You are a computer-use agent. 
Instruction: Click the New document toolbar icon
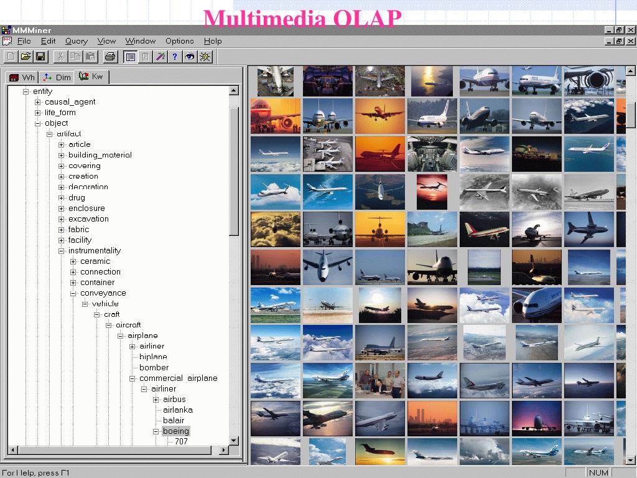tap(11, 57)
